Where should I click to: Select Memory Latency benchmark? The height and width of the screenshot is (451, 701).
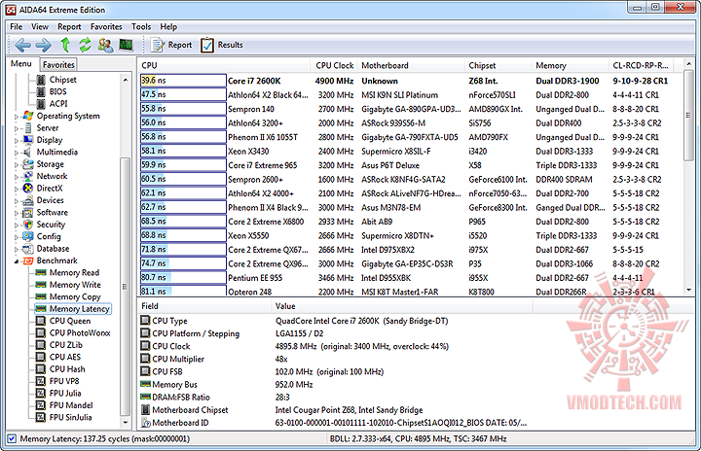[x=79, y=308]
